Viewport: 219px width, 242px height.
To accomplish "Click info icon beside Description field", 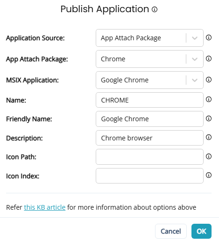I will 209,137.
